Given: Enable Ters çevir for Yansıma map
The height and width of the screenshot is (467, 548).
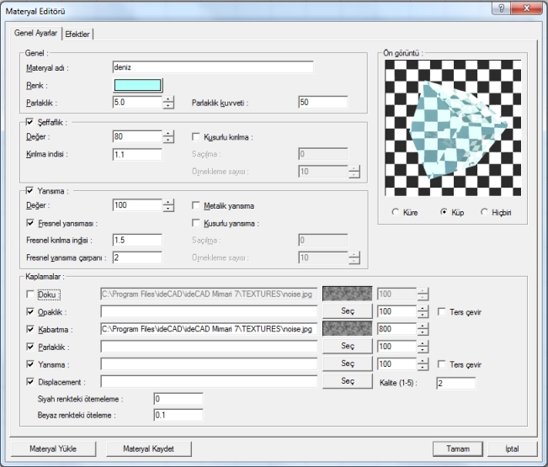Looking at the screenshot, I should 441,364.
